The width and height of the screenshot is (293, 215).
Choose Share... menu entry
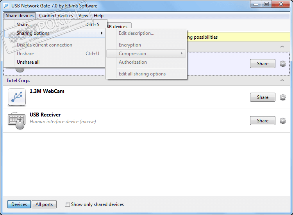[55, 25]
